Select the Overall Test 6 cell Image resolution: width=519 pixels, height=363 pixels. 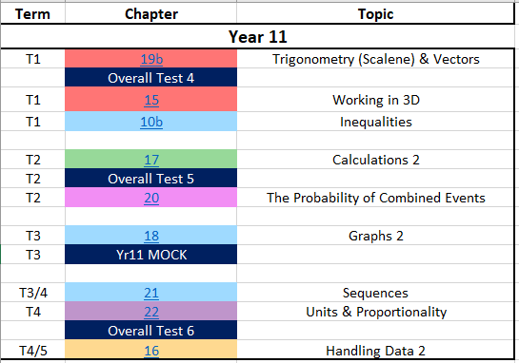[150, 331]
